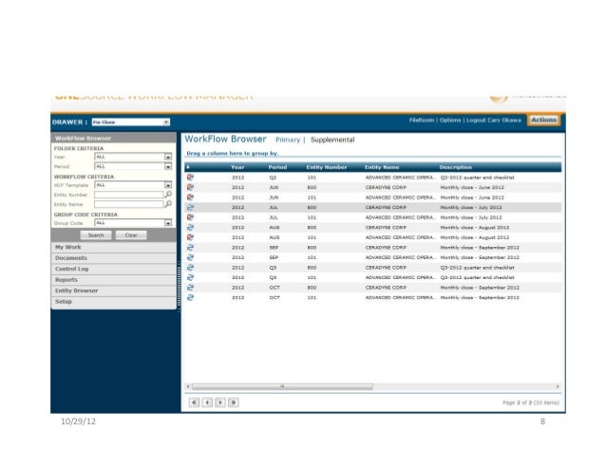Go to last page of results
The width and height of the screenshot is (606, 468).
pyautogui.click(x=234, y=402)
